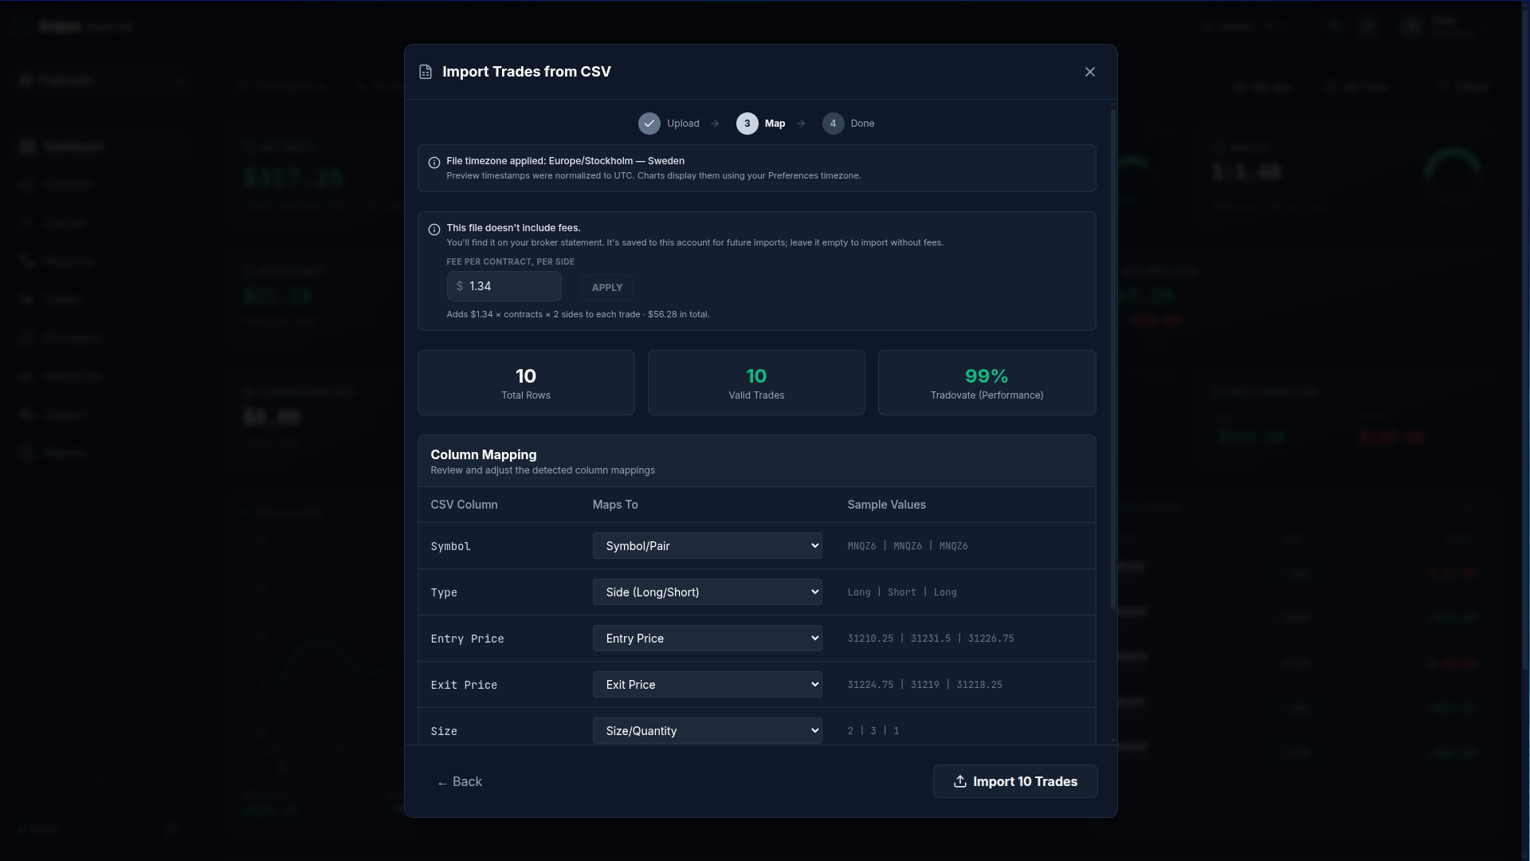Image resolution: width=1530 pixels, height=861 pixels.
Task: Click the info icon beside fees notice
Action: point(434,230)
